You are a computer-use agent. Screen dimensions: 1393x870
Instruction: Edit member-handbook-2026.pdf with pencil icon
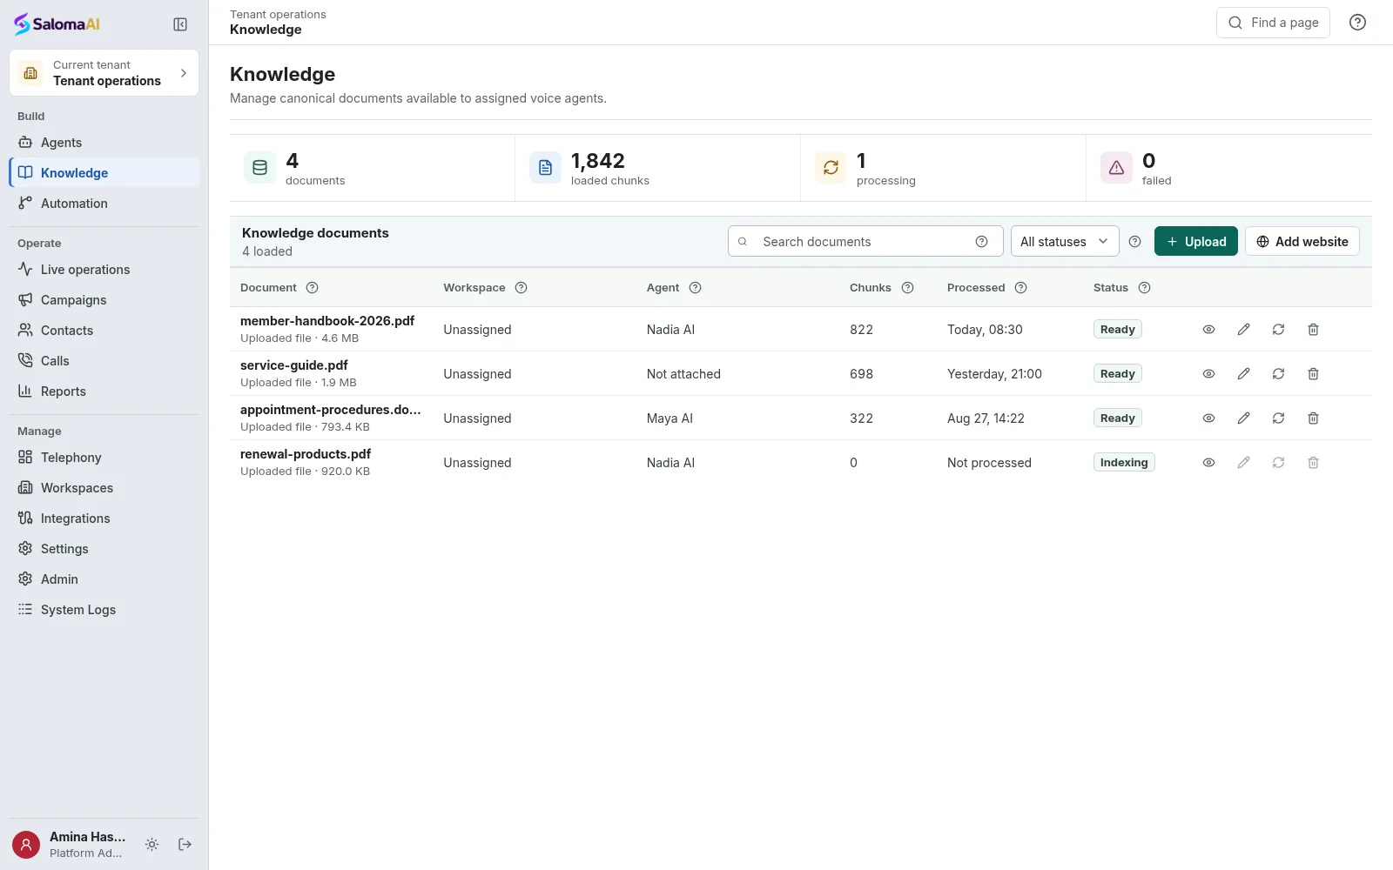coord(1243,330)
